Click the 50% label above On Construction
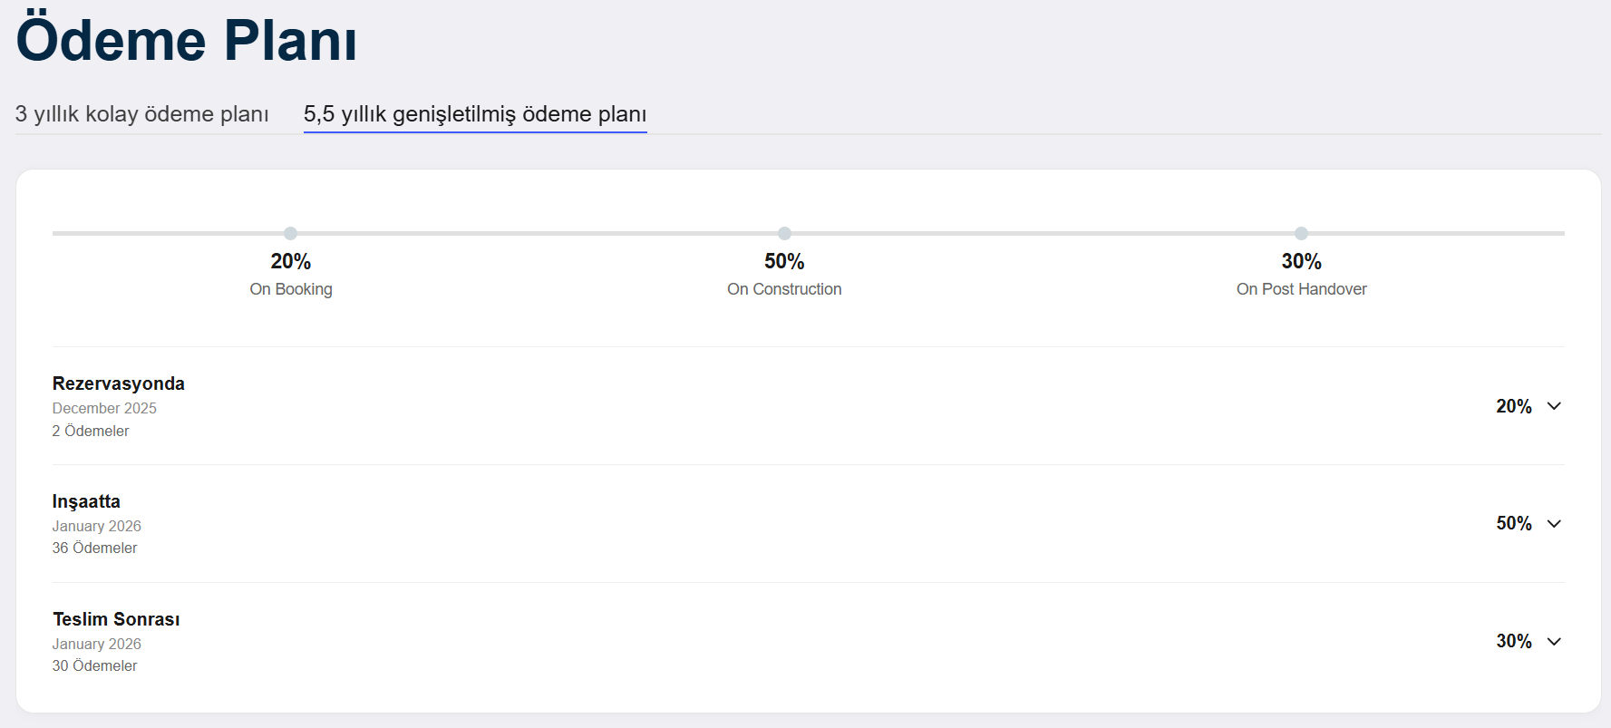Image resolution: width=1611 pixels, height=728 pixels. [x=784, y=262]
